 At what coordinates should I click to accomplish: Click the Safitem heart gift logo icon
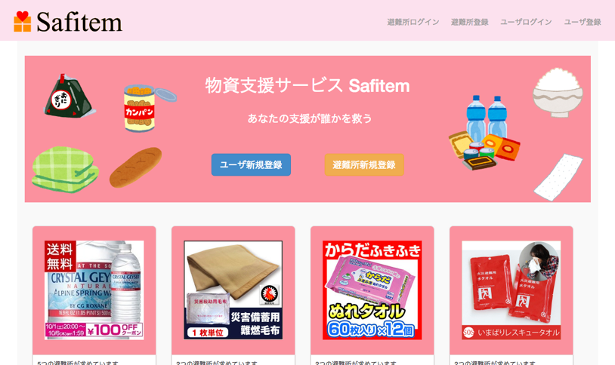23,21
